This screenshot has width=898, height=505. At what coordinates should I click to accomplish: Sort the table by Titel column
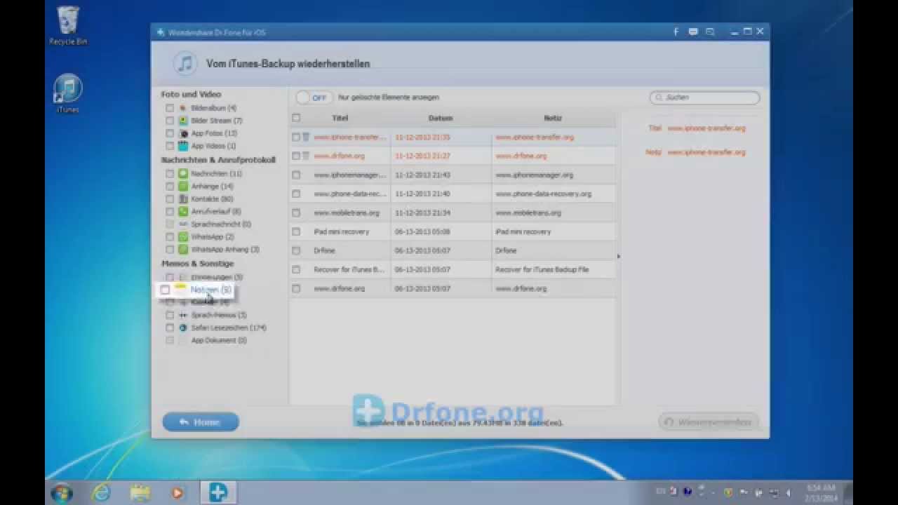tap(340, 118)
